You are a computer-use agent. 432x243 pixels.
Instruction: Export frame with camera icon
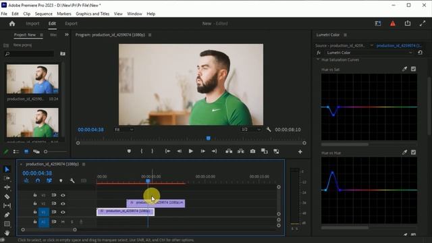click(252, 151)
